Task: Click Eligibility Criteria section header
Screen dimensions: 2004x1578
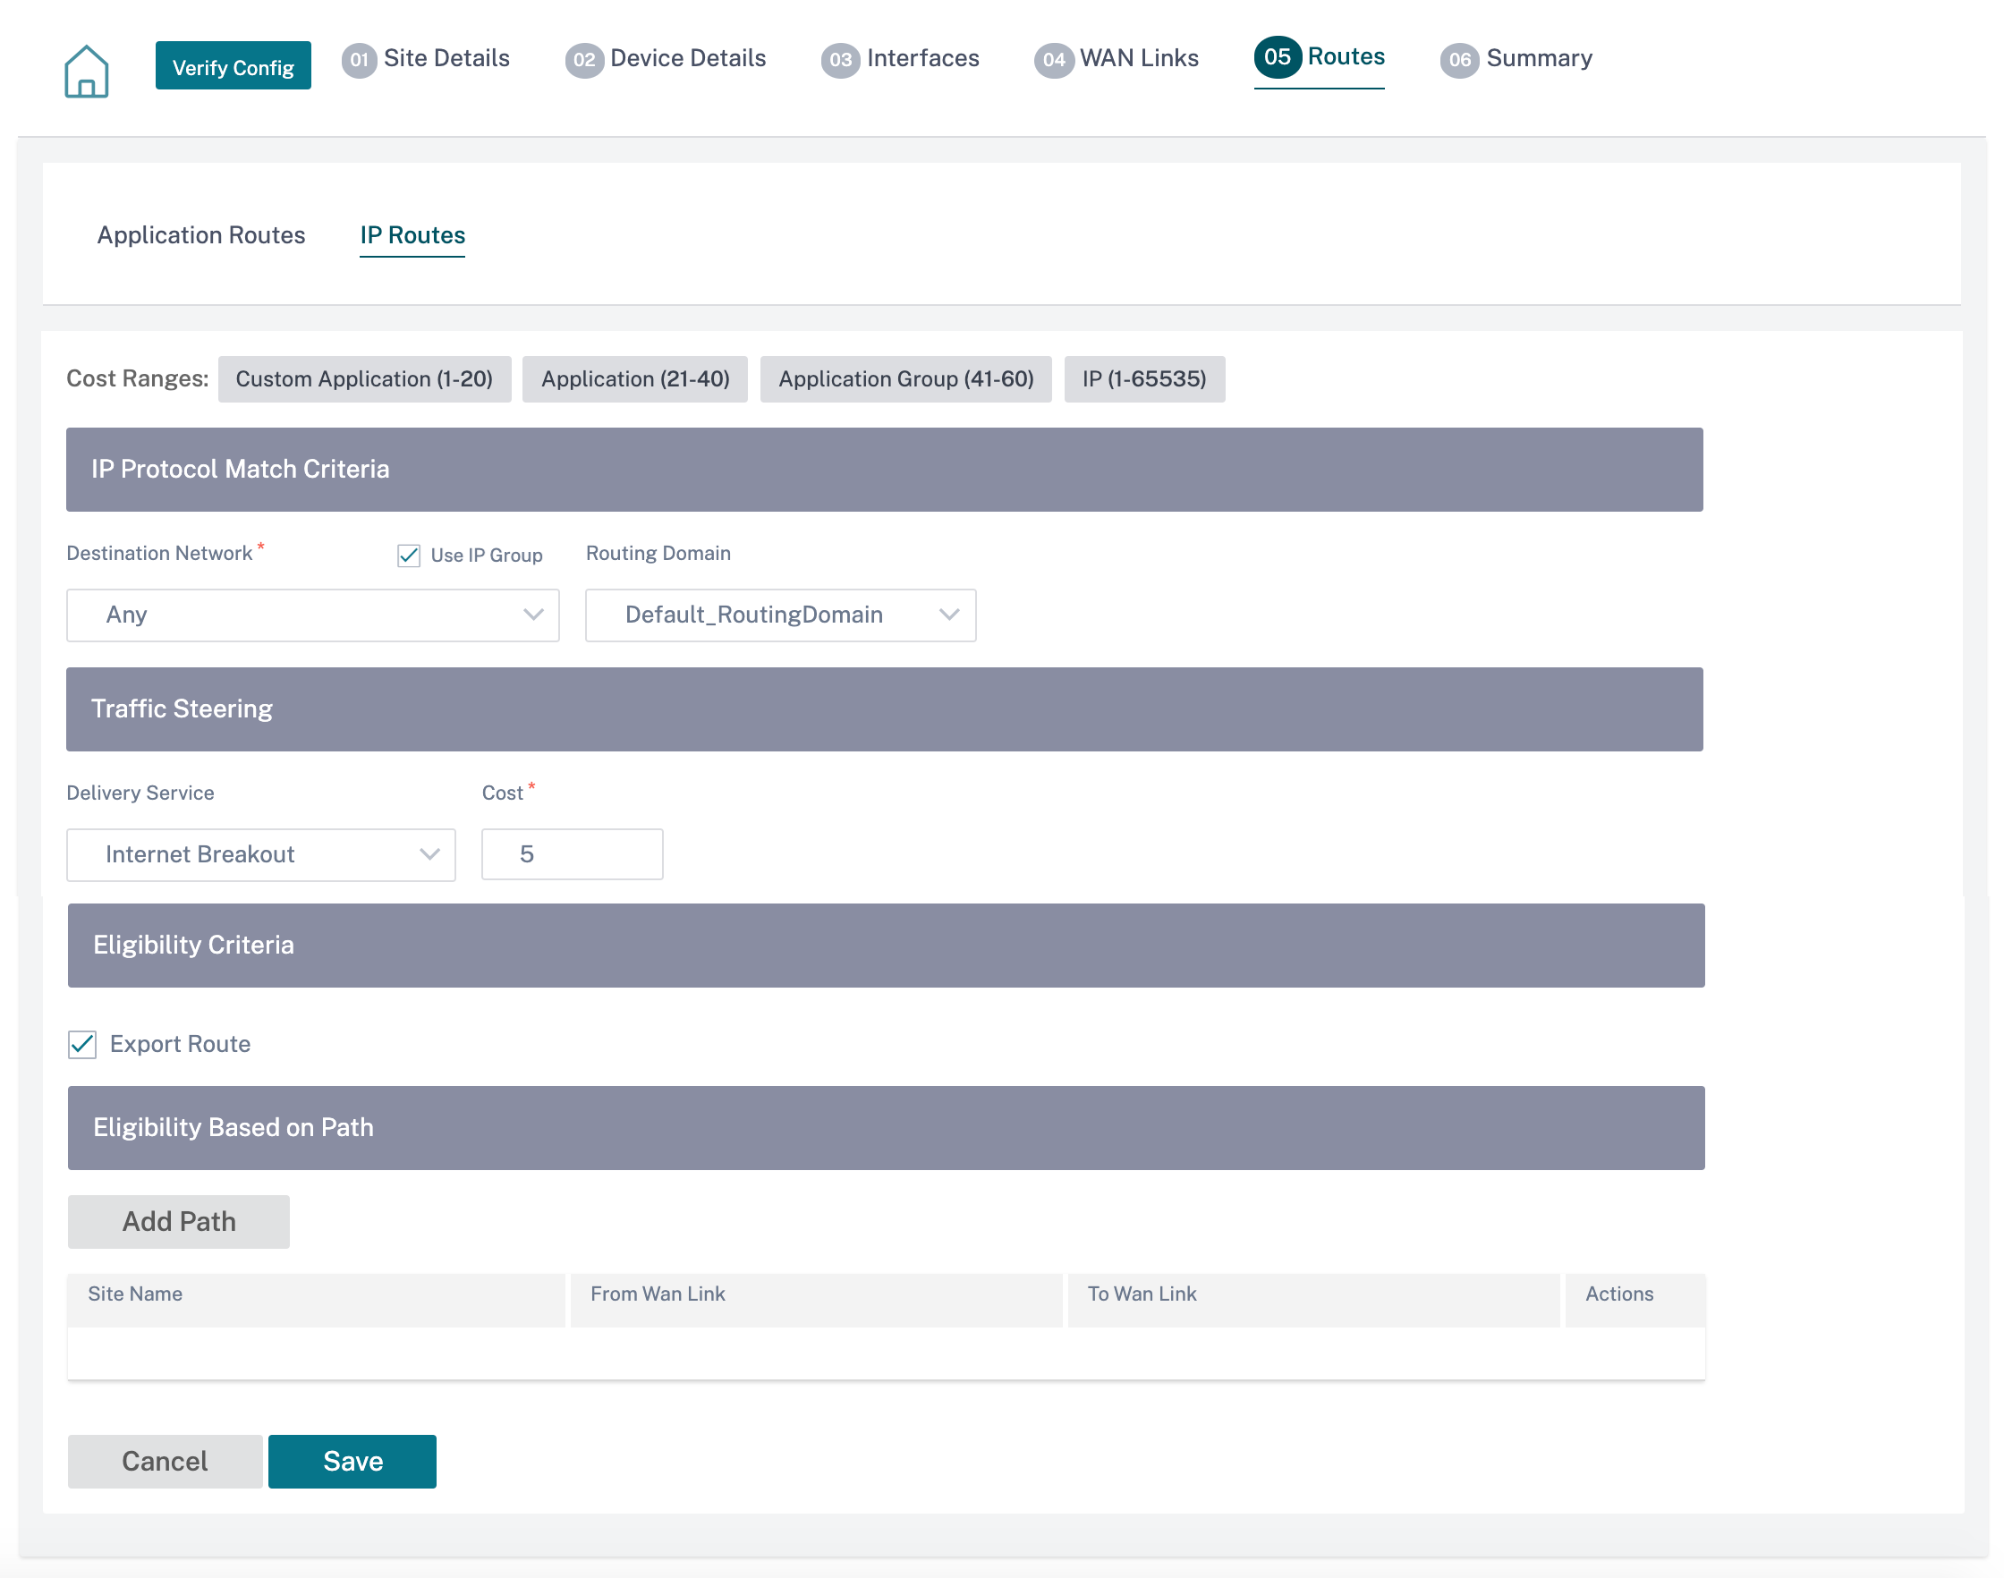Action: pos(886,946)
